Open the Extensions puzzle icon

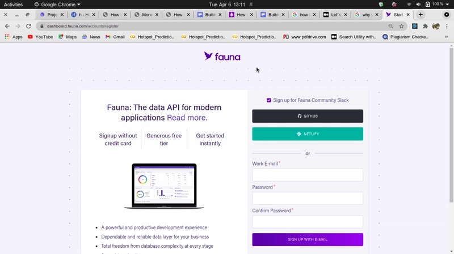coord(425,26)
